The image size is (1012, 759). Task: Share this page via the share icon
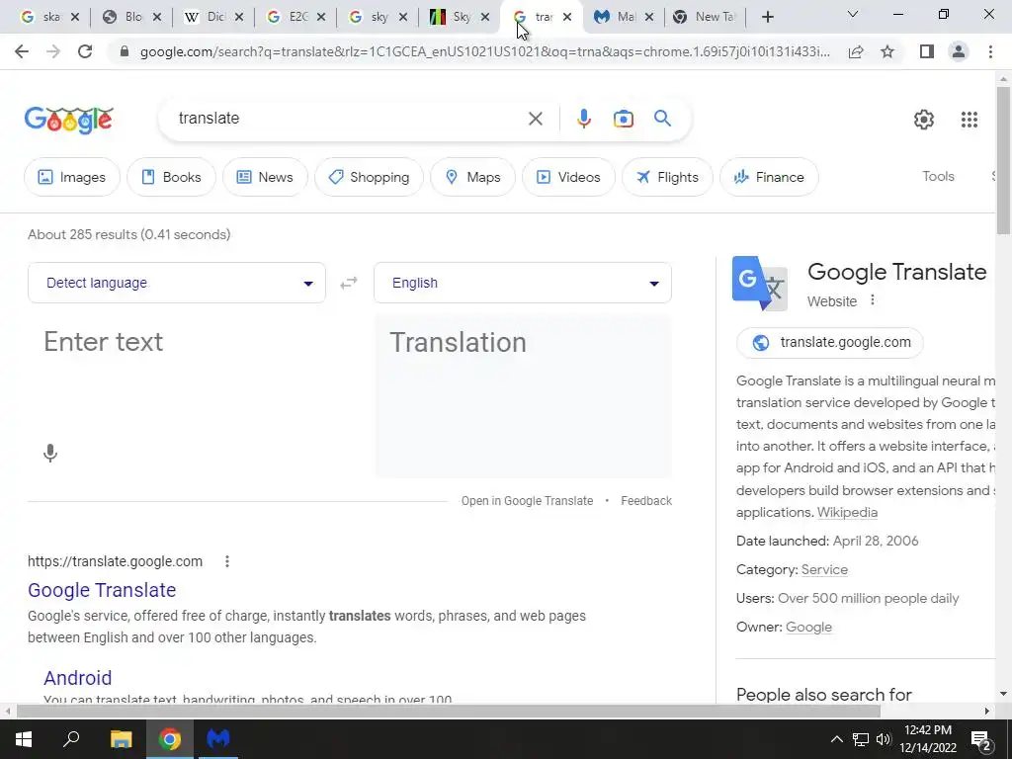(x=856, y=51)
